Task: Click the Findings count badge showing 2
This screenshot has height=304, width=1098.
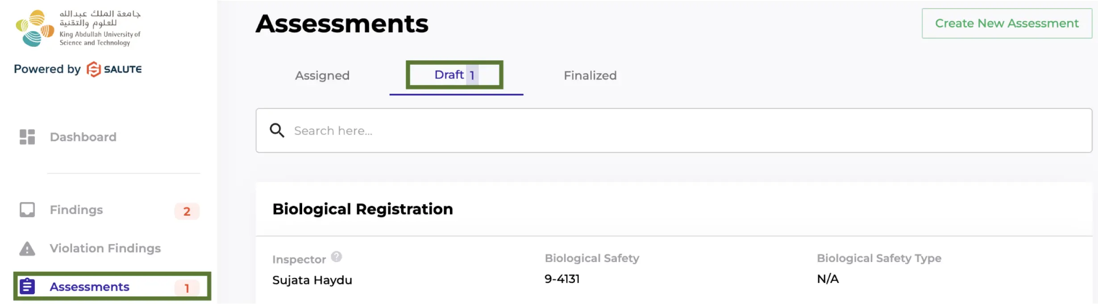Action: [187, 211]
